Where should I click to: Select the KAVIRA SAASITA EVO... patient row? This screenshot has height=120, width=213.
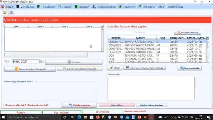pyautogui.click(x=157, y=42)
